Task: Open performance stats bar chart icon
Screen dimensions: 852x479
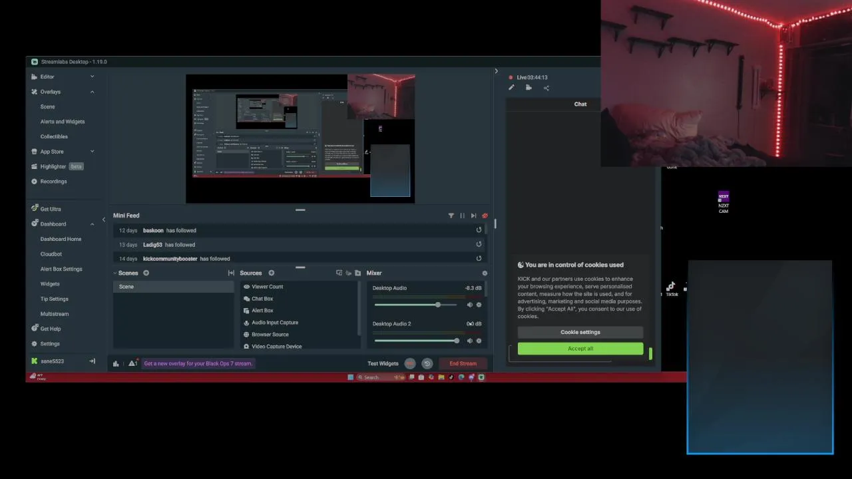Action: point(116,363)
